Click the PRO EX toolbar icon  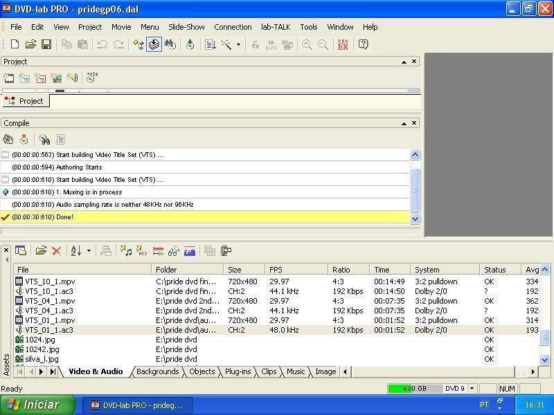(x=343, y=44)
